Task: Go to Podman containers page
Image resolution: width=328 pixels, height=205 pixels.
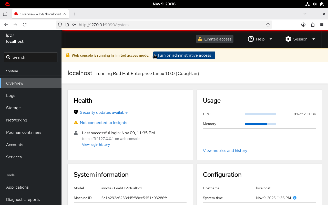Action: click(x=24, y=132)
